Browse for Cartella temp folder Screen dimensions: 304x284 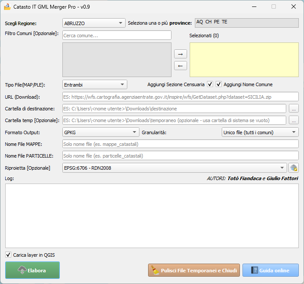294,120
